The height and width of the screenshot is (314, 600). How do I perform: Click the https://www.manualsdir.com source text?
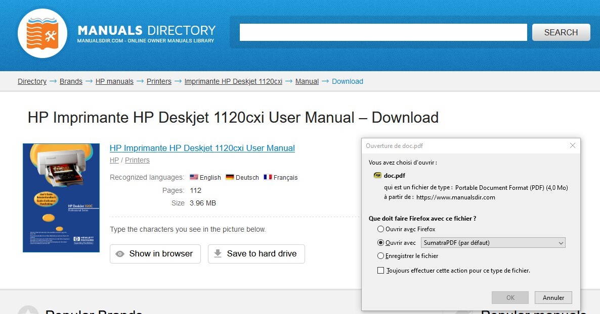click(x=456, y=197)
